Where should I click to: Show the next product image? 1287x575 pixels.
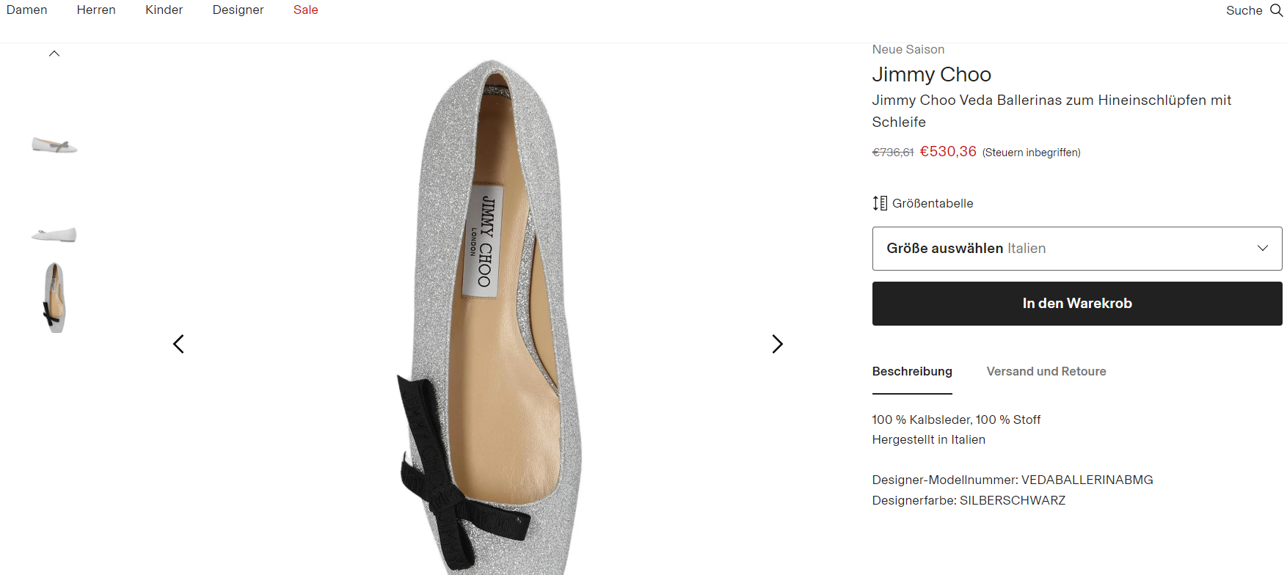pyautogui.click(x=778, y=344)
